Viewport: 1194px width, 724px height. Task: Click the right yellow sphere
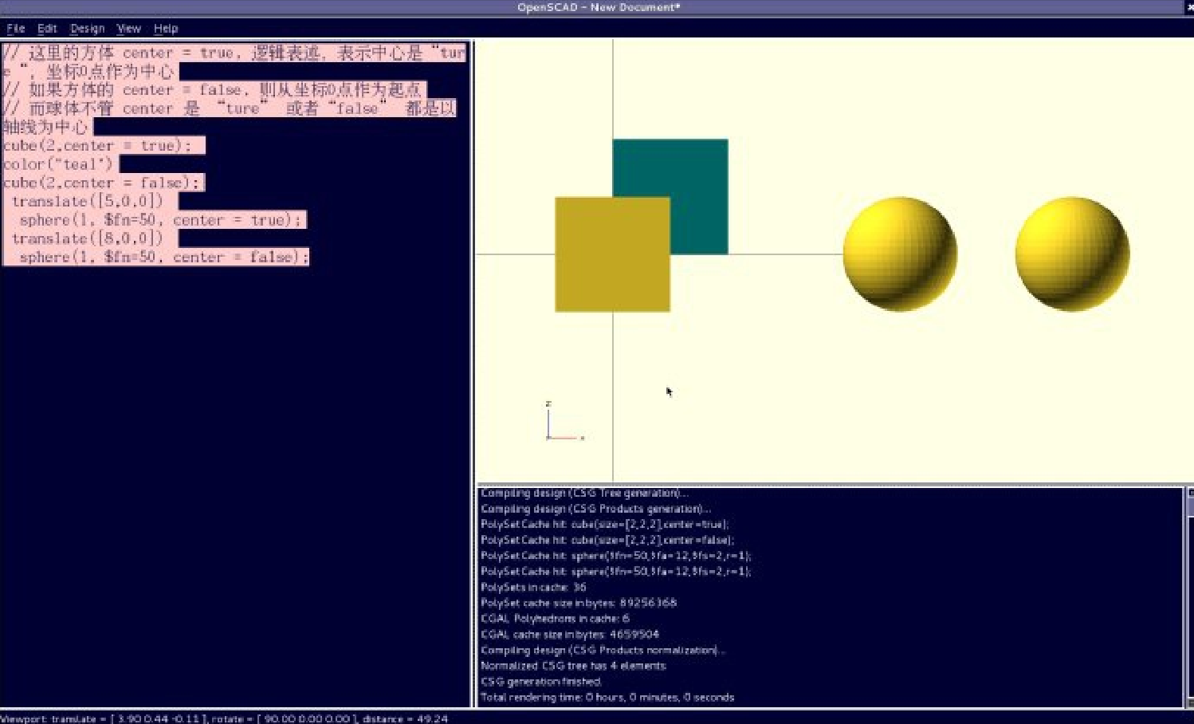(x=1072, y=254)
